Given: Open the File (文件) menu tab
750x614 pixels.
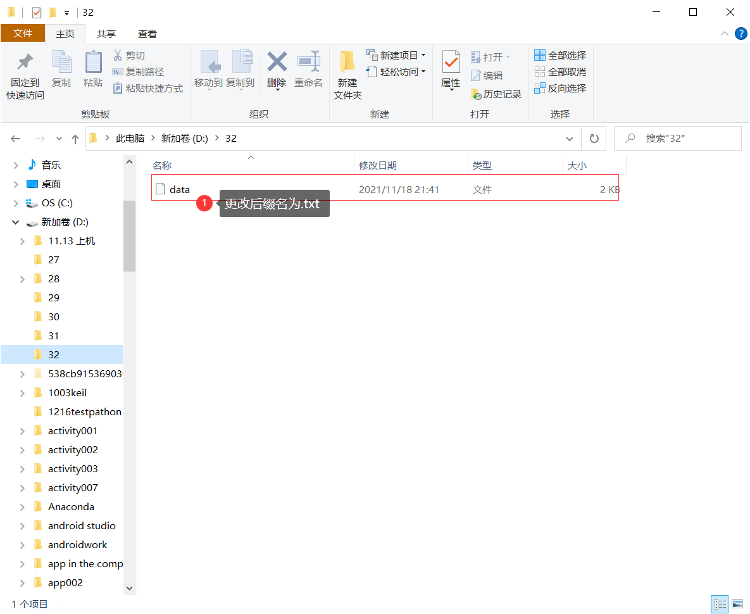Looking at the screenshot, I should [x=23, y=34].
